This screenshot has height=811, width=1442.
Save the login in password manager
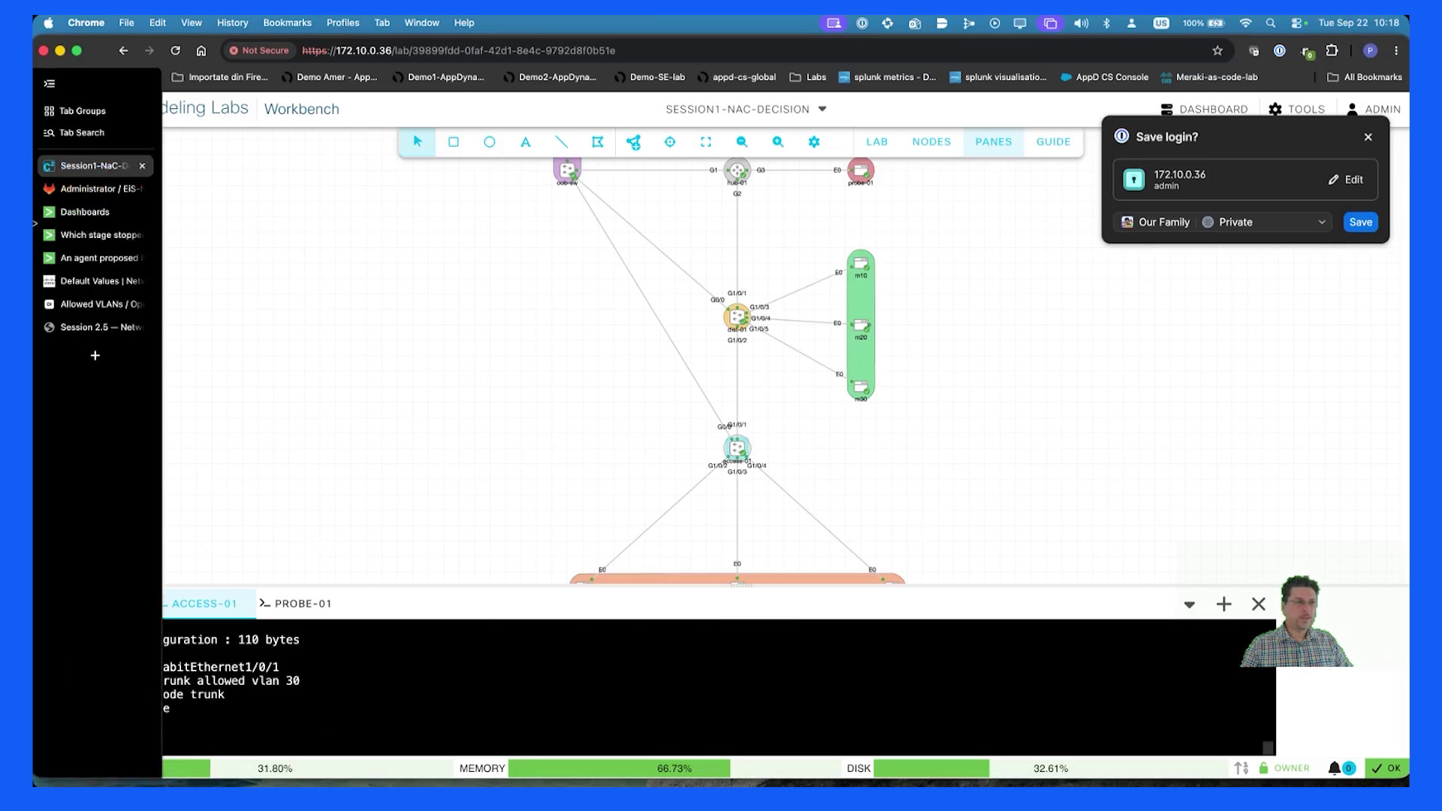click(1360, 222)
